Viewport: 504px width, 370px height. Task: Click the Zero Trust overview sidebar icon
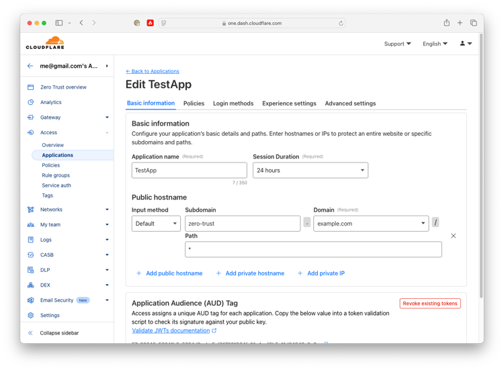[30, 87]
